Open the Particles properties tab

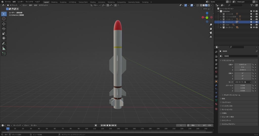216,89
